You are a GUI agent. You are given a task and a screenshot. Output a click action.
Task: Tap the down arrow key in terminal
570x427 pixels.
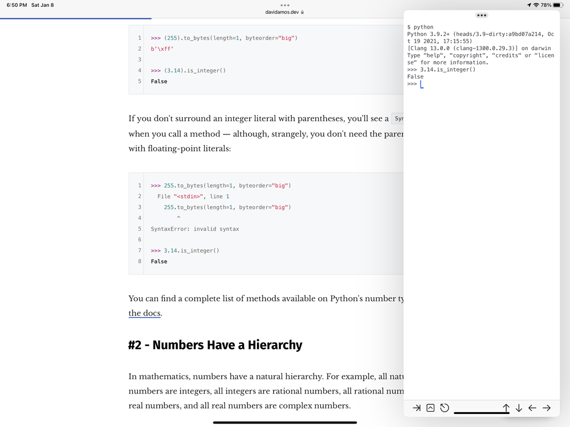519,408
